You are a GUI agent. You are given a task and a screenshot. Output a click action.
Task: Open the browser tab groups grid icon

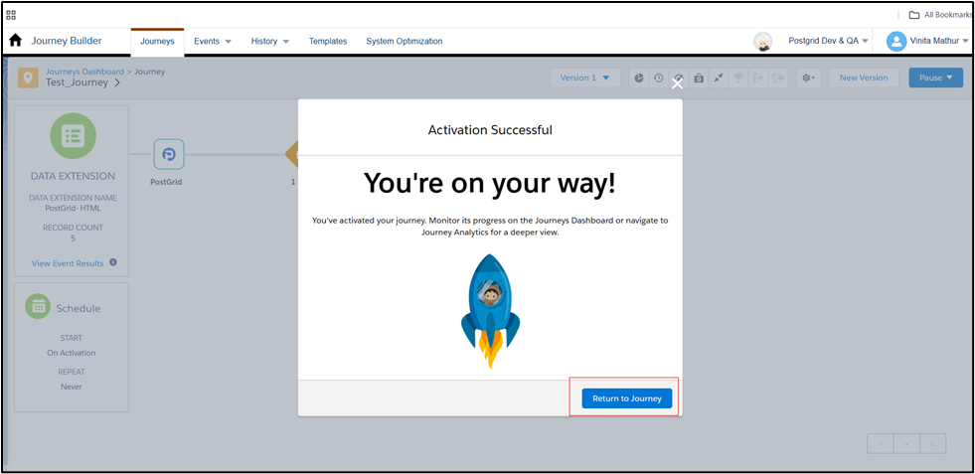pyautogui.click(x=11, y=15)
